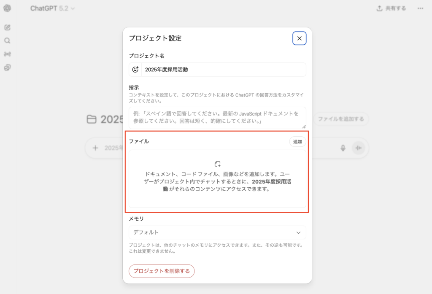Click the ChatGPT logo at top left

[7, 8]
